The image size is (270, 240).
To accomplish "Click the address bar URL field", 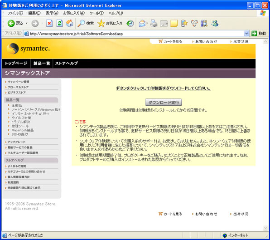I will [134, 34].
